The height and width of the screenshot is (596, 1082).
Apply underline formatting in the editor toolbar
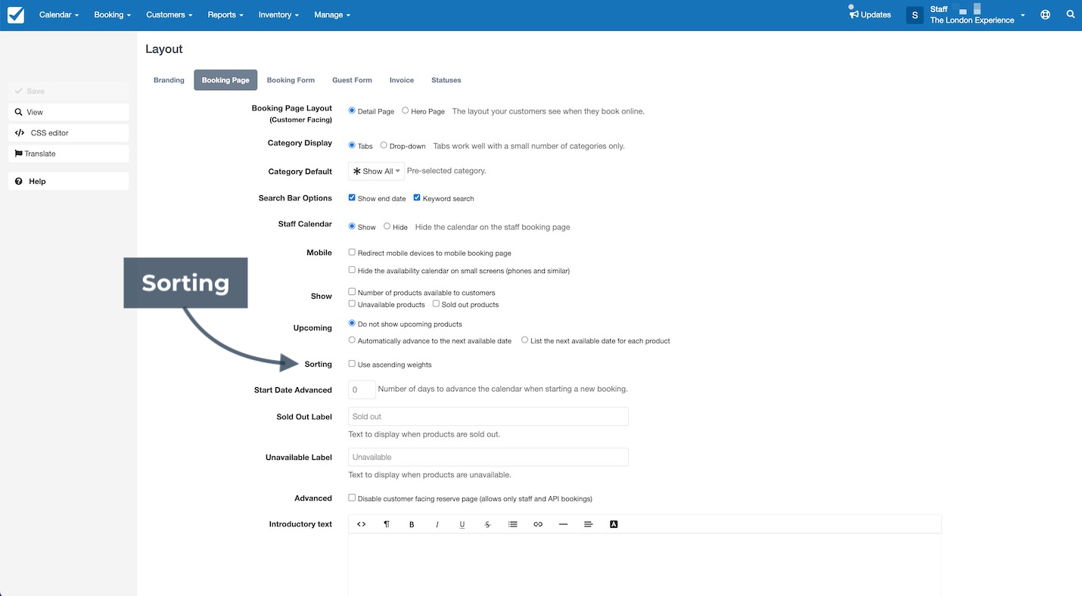(x=462, y=524)
